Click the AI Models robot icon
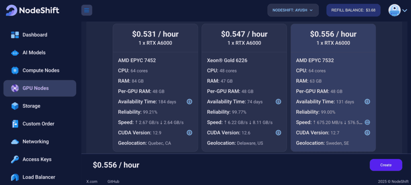 coord(15,53)
